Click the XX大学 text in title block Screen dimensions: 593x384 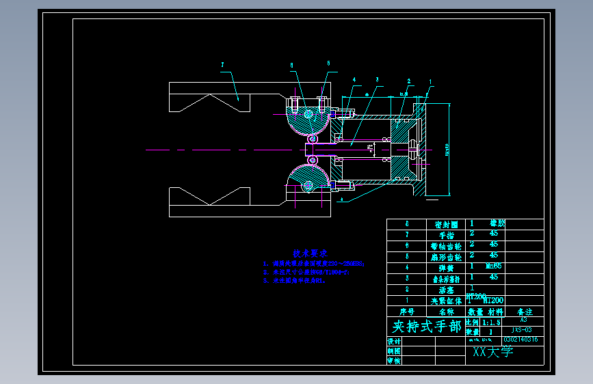(x=492, y=353)
